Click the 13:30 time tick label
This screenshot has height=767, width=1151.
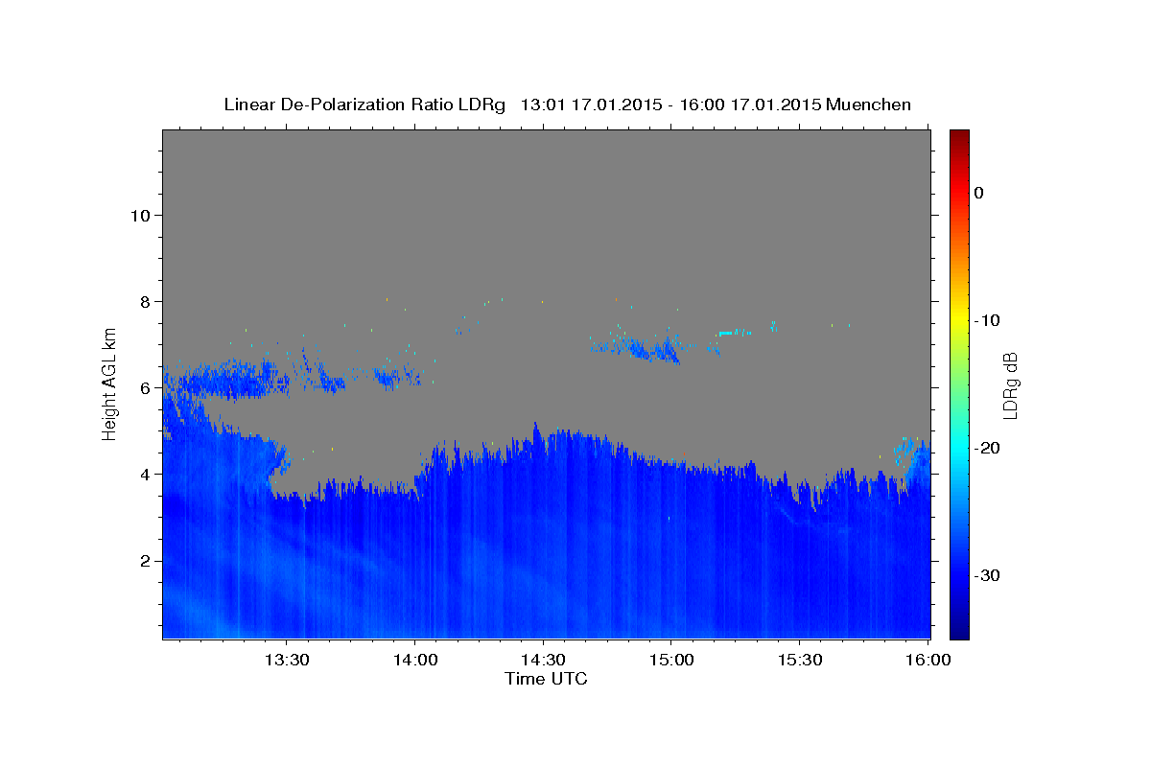point(286,660)
